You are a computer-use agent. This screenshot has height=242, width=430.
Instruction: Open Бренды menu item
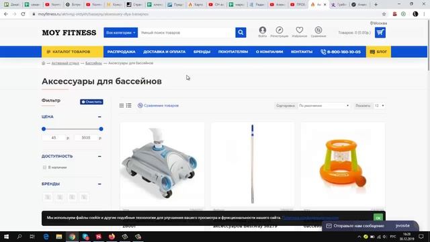(202, 52)
